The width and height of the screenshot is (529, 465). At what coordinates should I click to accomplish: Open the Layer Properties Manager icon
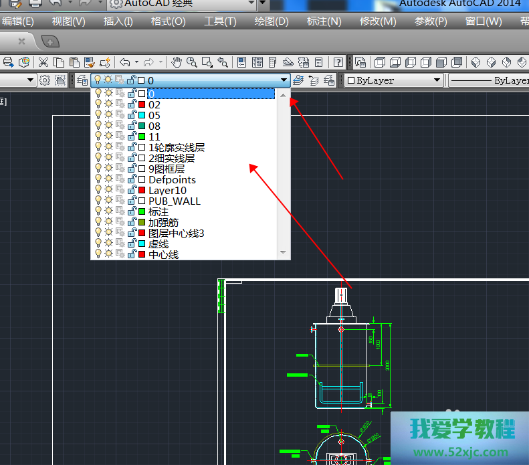(x=82, y=80)
